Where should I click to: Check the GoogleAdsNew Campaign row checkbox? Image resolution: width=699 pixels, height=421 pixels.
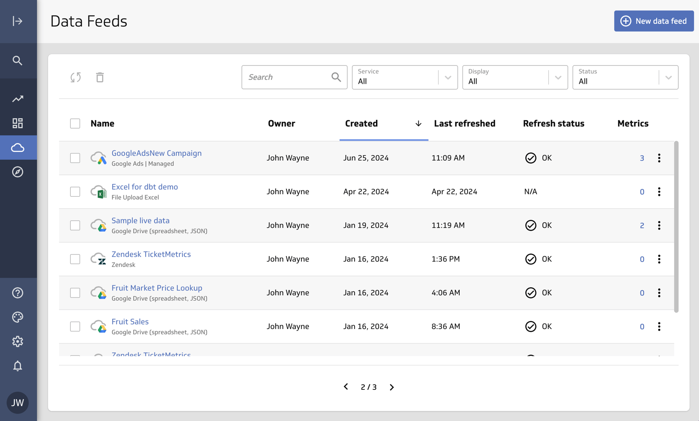(x=75, y=158)
